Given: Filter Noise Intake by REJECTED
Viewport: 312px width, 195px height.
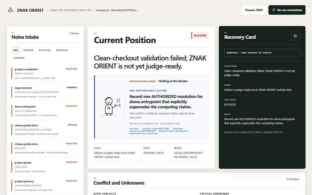Looking at the screenshot, I should pyautogui.click(x=45, y=50).
